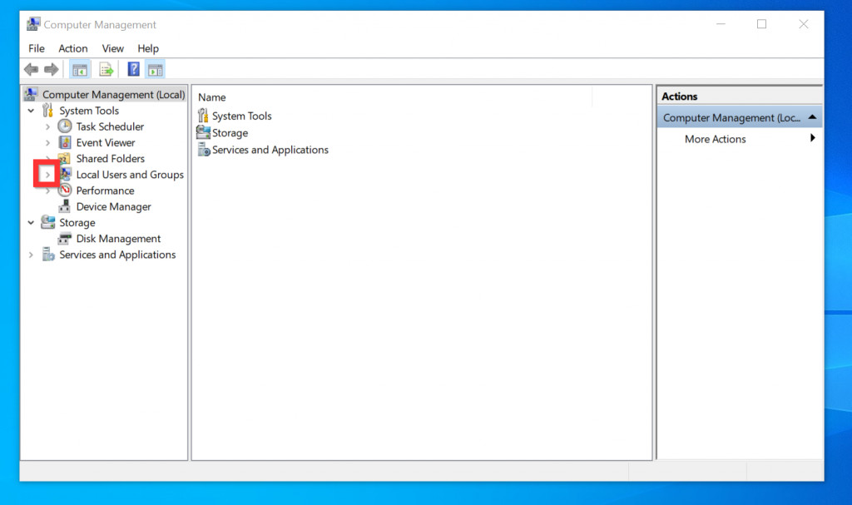Viewport: 852px width, 505px height.
Task: Click the Task Scheduler clock icon
Action: pyautogui.click(x=65, y=126)
